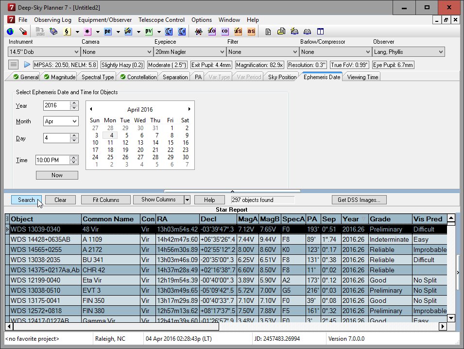This screenshot has height=349, width=464.
Task: Open the Month dropdown set to Apr
Action: pyautogui.click(x=74, y=121)
